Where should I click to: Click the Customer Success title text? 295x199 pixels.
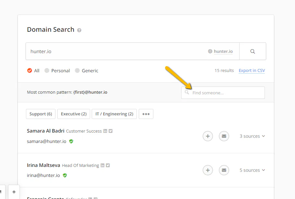tap(84, 131)
